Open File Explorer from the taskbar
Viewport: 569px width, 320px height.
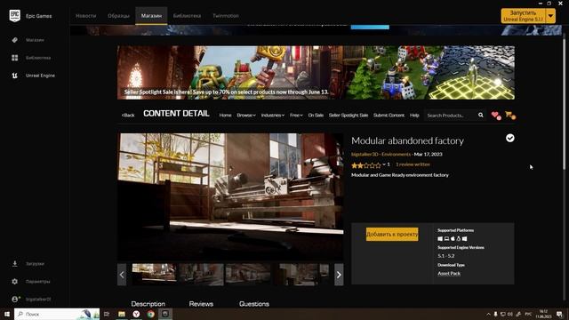pyautogui.click(x=122, y=314)
